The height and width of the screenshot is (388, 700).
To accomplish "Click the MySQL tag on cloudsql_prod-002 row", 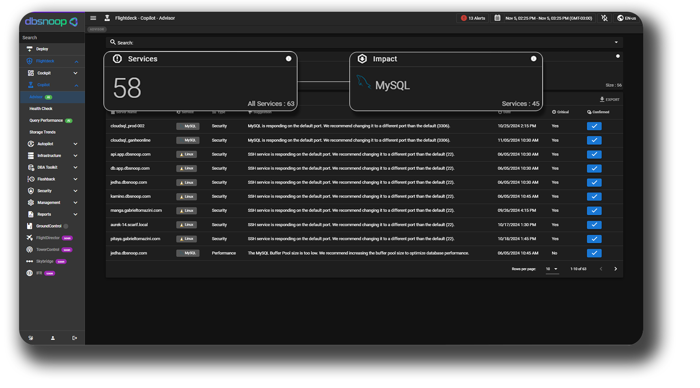I will [x=188, y=126].
